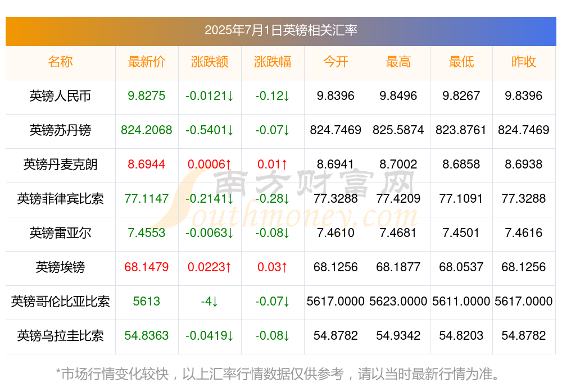Click latest price 824.2068
The height and width of the screenshot is (392, 562).
tap(147, 130)
